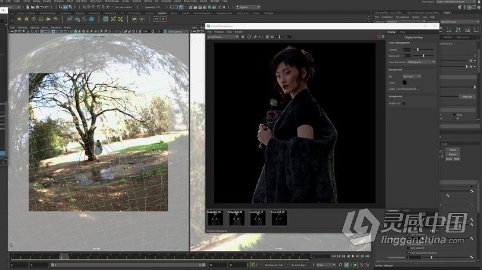
Task: Adjust the Volume Samples slider
Action: click(446, 258)
